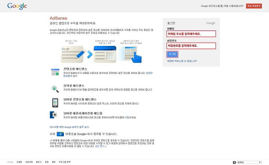Open the 도움말 help footer link

[x=19, y=162]
